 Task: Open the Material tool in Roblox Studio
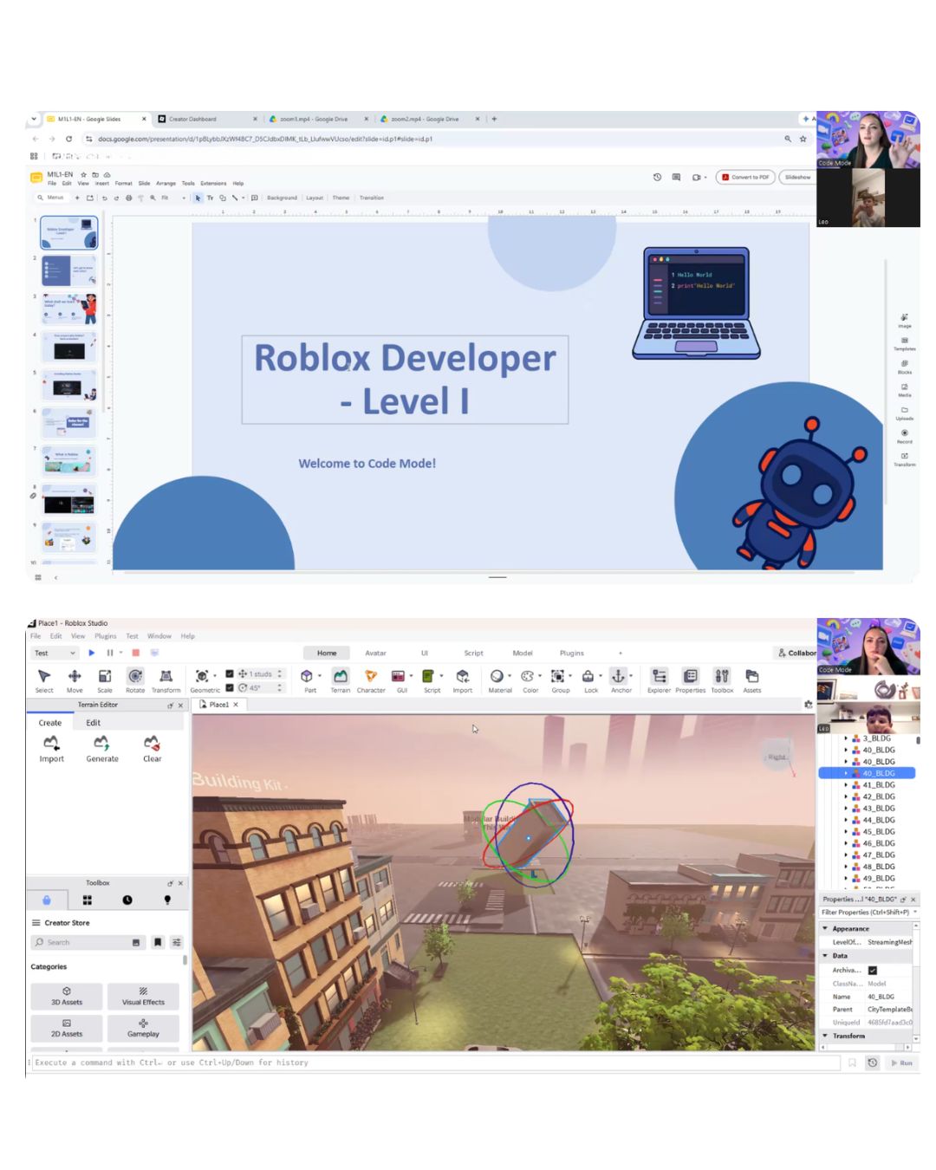pyautogui.click(x=498, y=679)
